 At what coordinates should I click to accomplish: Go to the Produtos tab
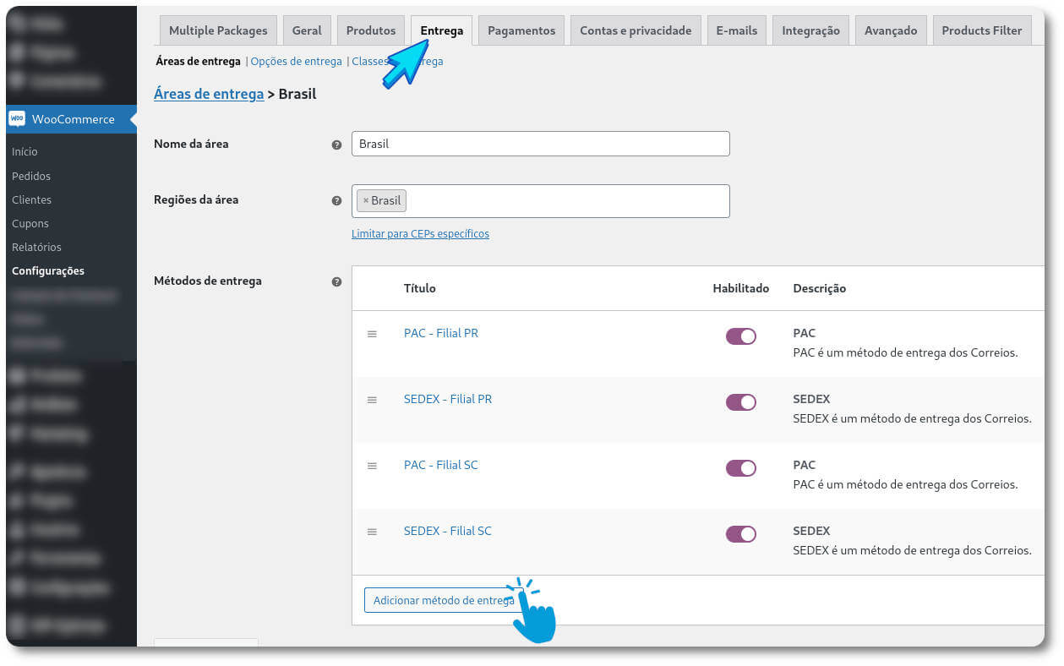pyautogui.click(x=371, y=30)
